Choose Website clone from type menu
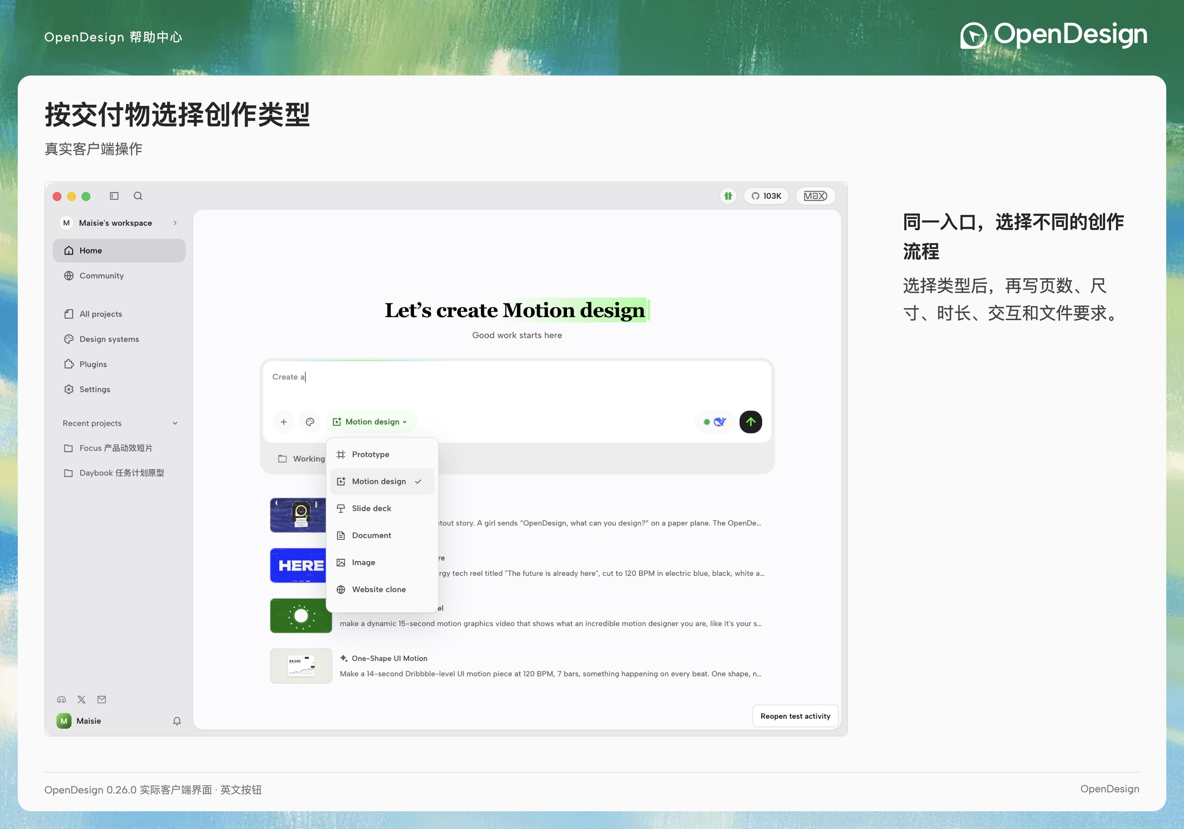The height and width of the screenshot is (829, 1184). tap(382, 590)
